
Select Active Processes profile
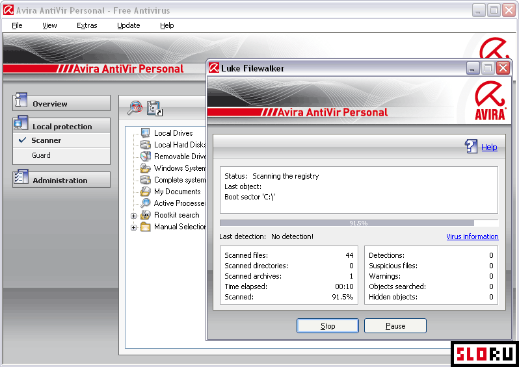tap(180, 203)
